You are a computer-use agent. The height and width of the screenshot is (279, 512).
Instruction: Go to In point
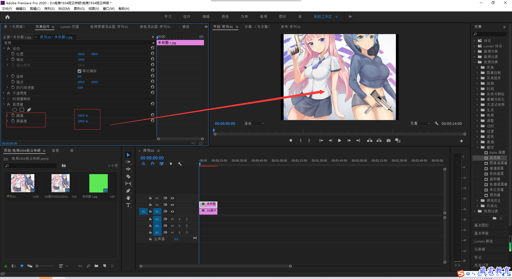point(321,141)
